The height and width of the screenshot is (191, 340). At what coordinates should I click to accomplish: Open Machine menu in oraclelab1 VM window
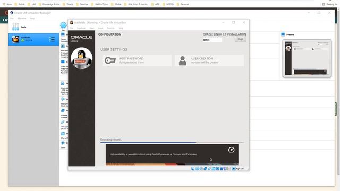81,28
